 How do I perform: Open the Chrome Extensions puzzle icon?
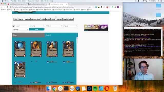click(x=115, y=7)
